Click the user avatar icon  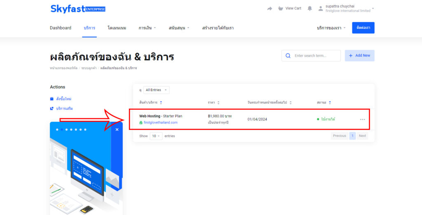pyautogui.click(x=320, y=9)
